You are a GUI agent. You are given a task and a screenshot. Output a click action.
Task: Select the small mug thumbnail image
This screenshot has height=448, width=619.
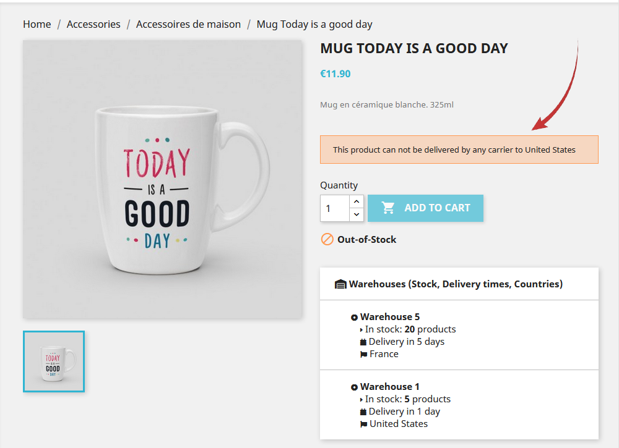[54, 361]
